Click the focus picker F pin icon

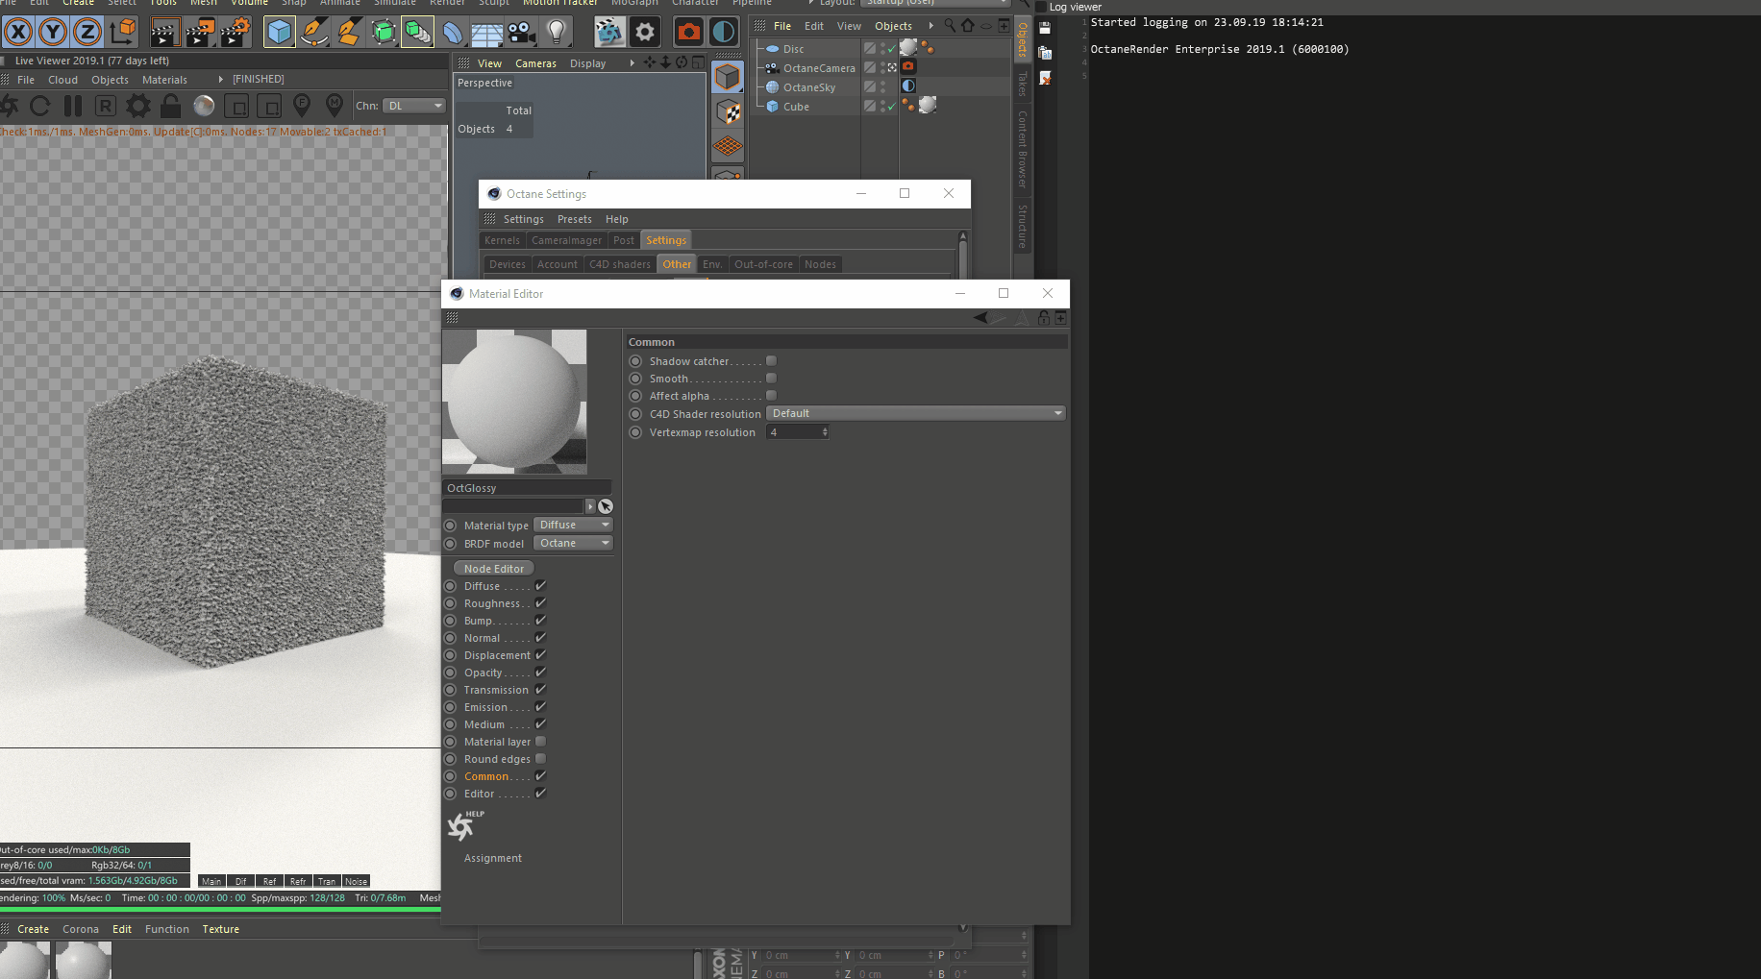(302, 104)
